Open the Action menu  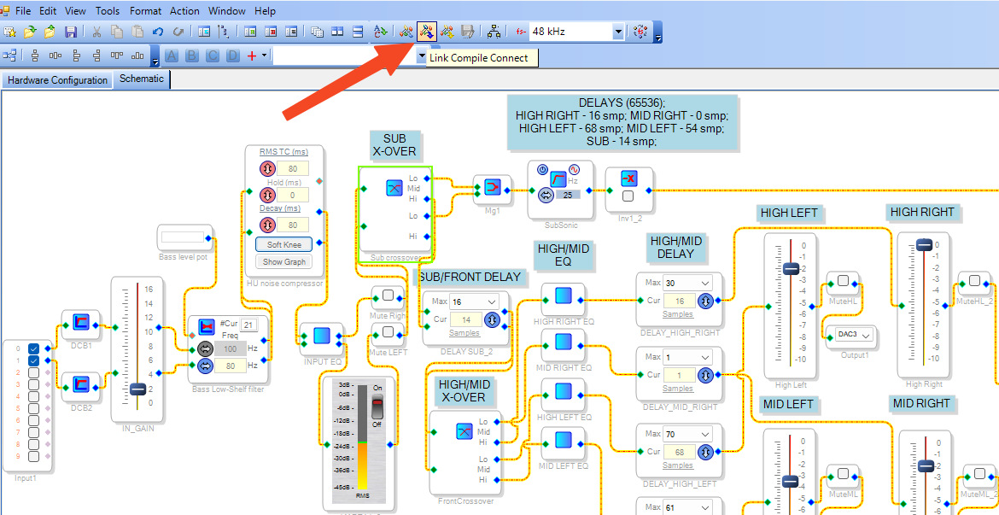[x=184, y=11]
